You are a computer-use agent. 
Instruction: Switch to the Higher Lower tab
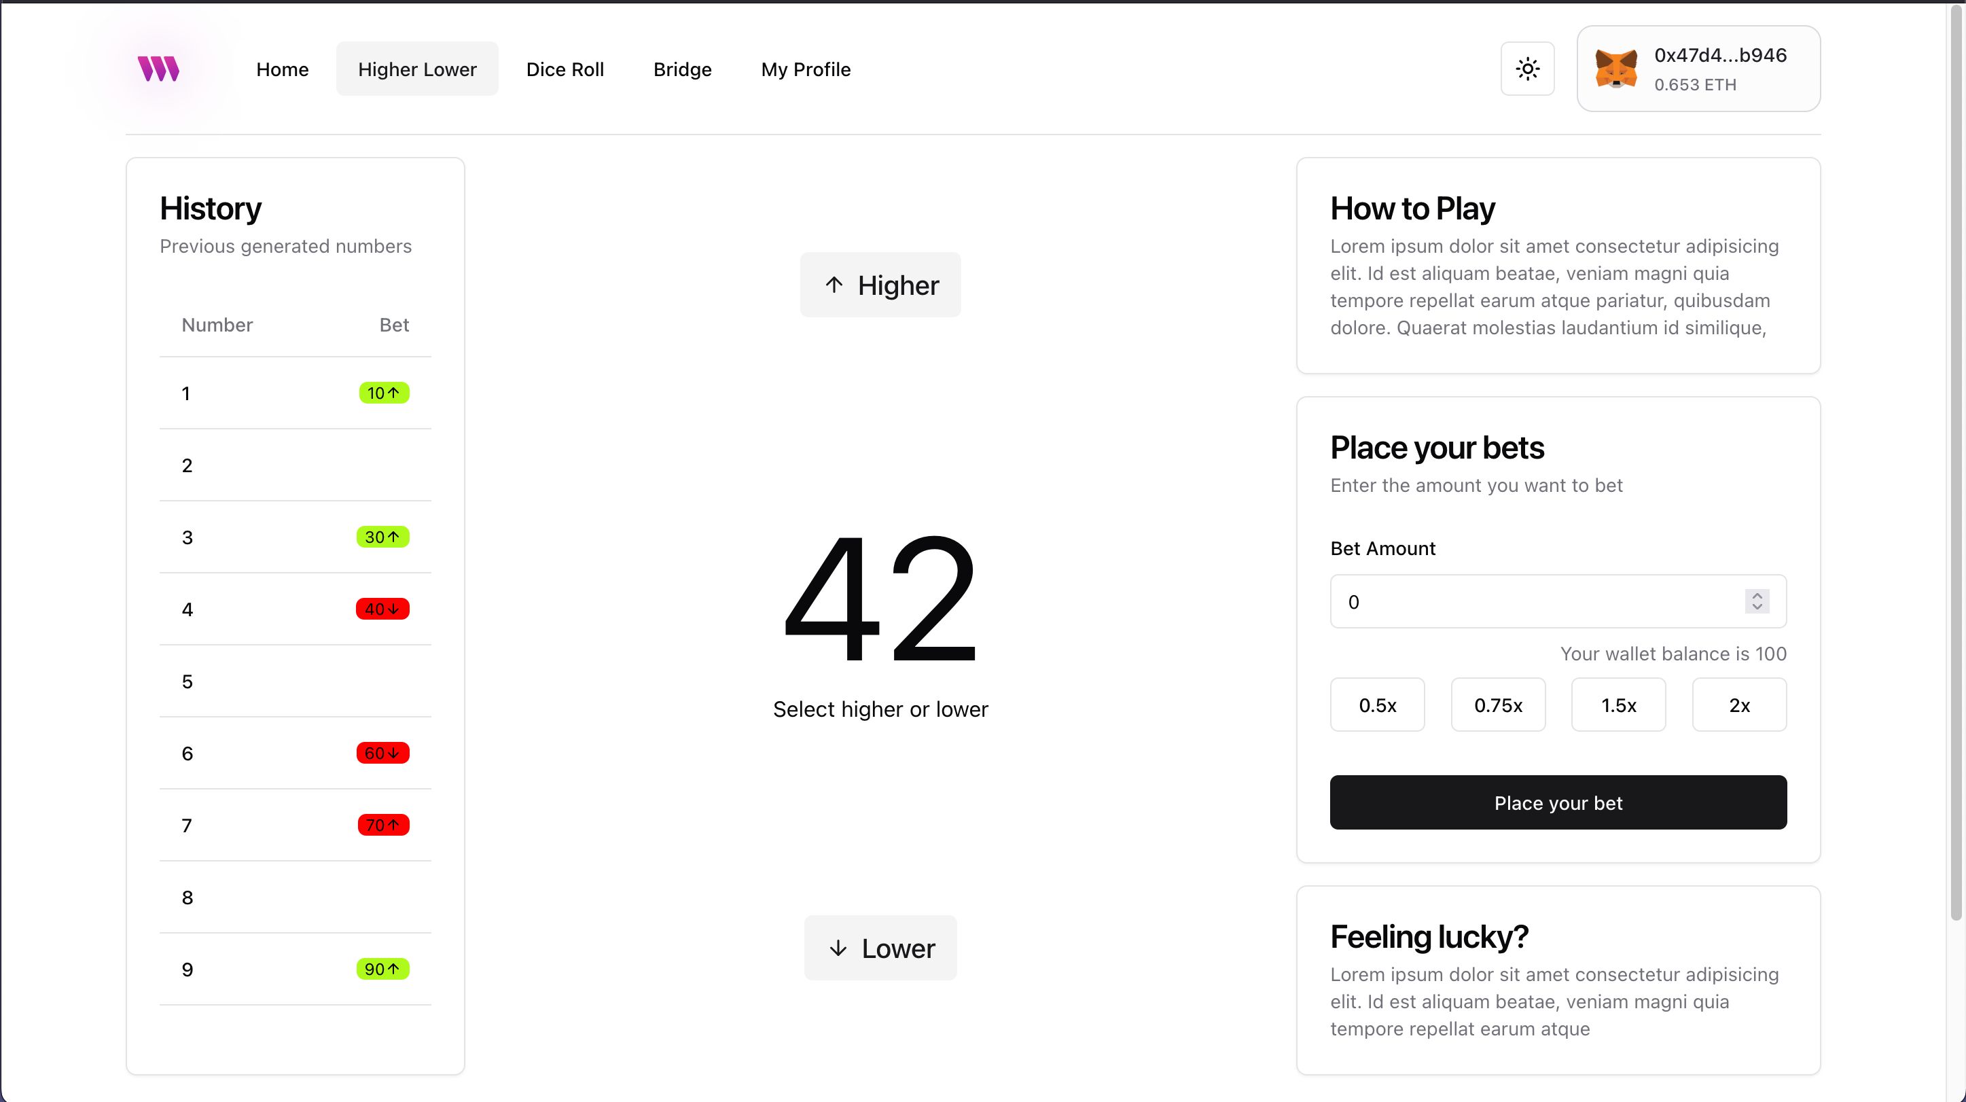coord(417,69)
